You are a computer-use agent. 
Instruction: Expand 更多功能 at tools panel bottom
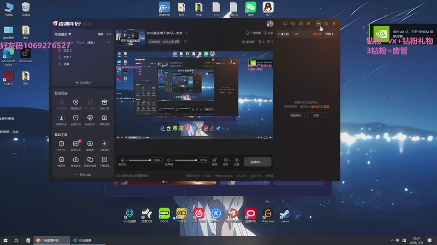83,175
